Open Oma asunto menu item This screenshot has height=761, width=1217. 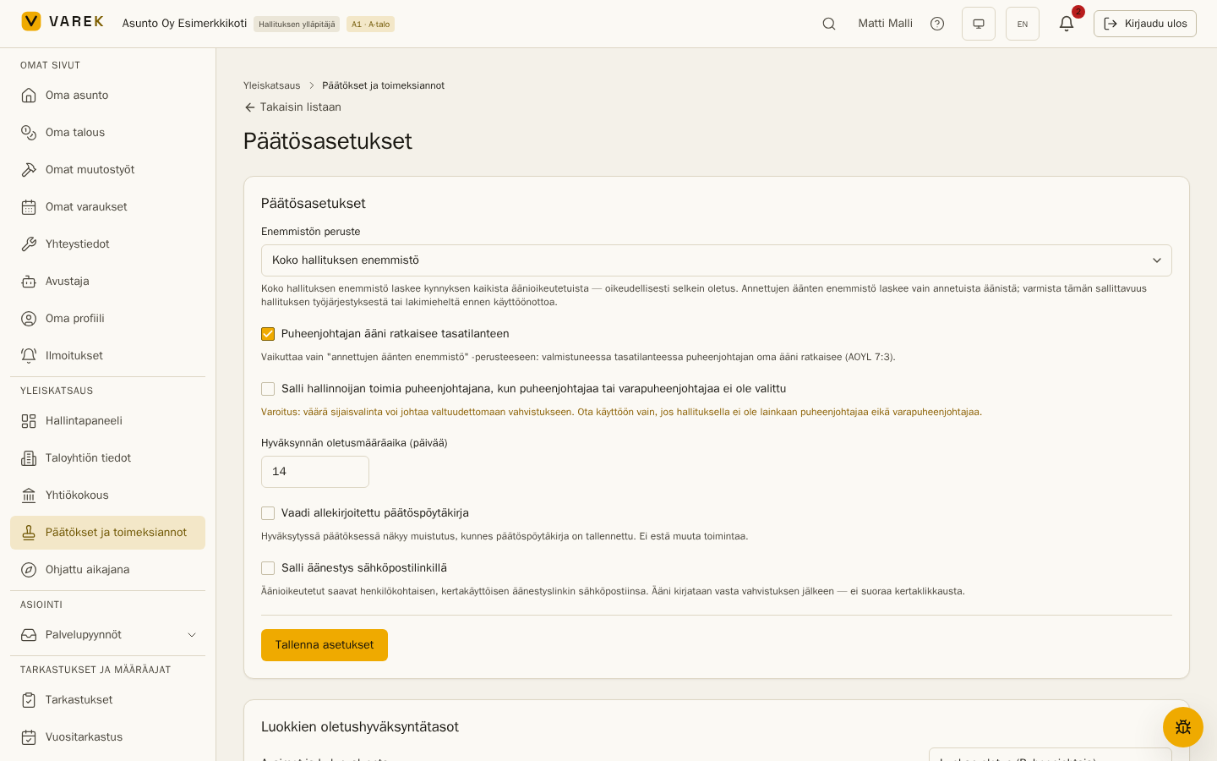click(x=107, y=96)
